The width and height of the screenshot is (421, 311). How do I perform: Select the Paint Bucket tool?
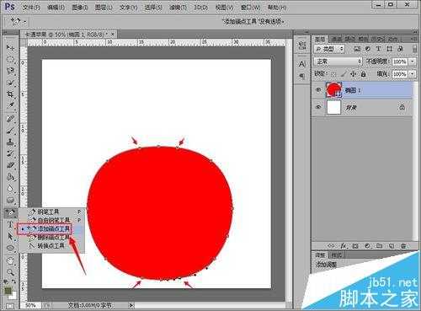click(10, 177)
